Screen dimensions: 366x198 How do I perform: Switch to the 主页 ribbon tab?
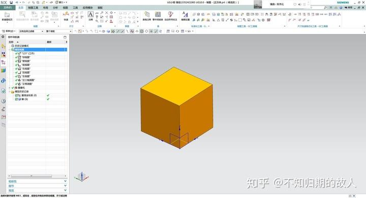[x=21, y=8]
